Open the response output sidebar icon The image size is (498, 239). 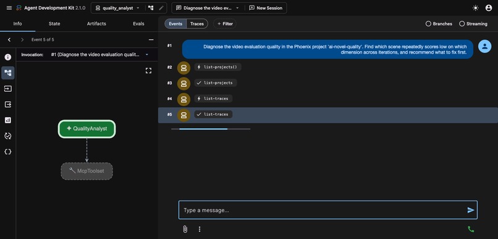(8, 104)
